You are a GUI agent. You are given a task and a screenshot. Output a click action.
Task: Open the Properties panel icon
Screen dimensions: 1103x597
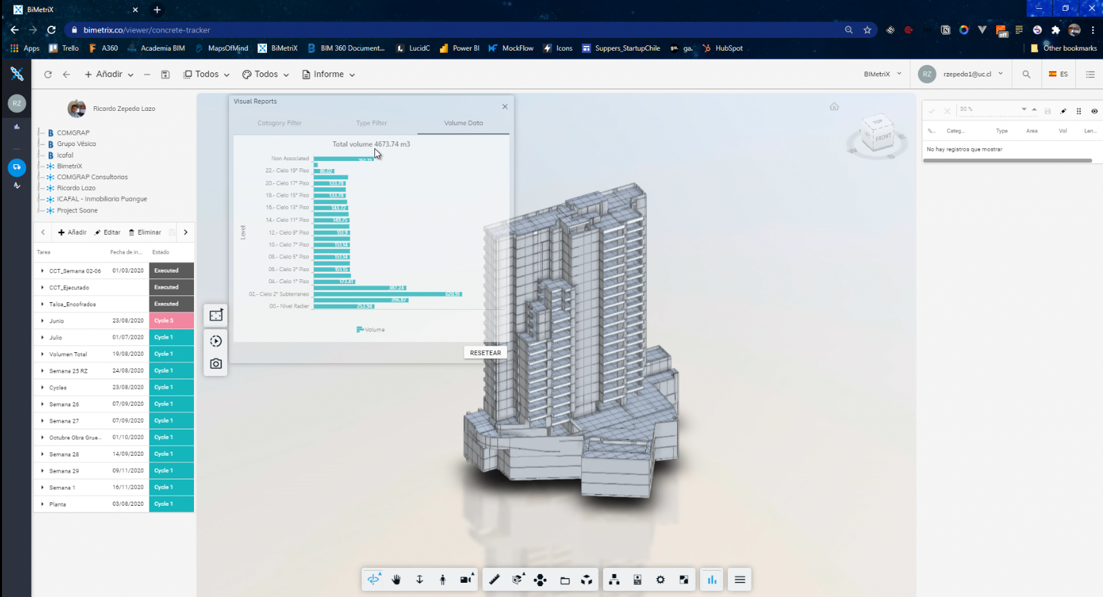(x=637, y=579)
